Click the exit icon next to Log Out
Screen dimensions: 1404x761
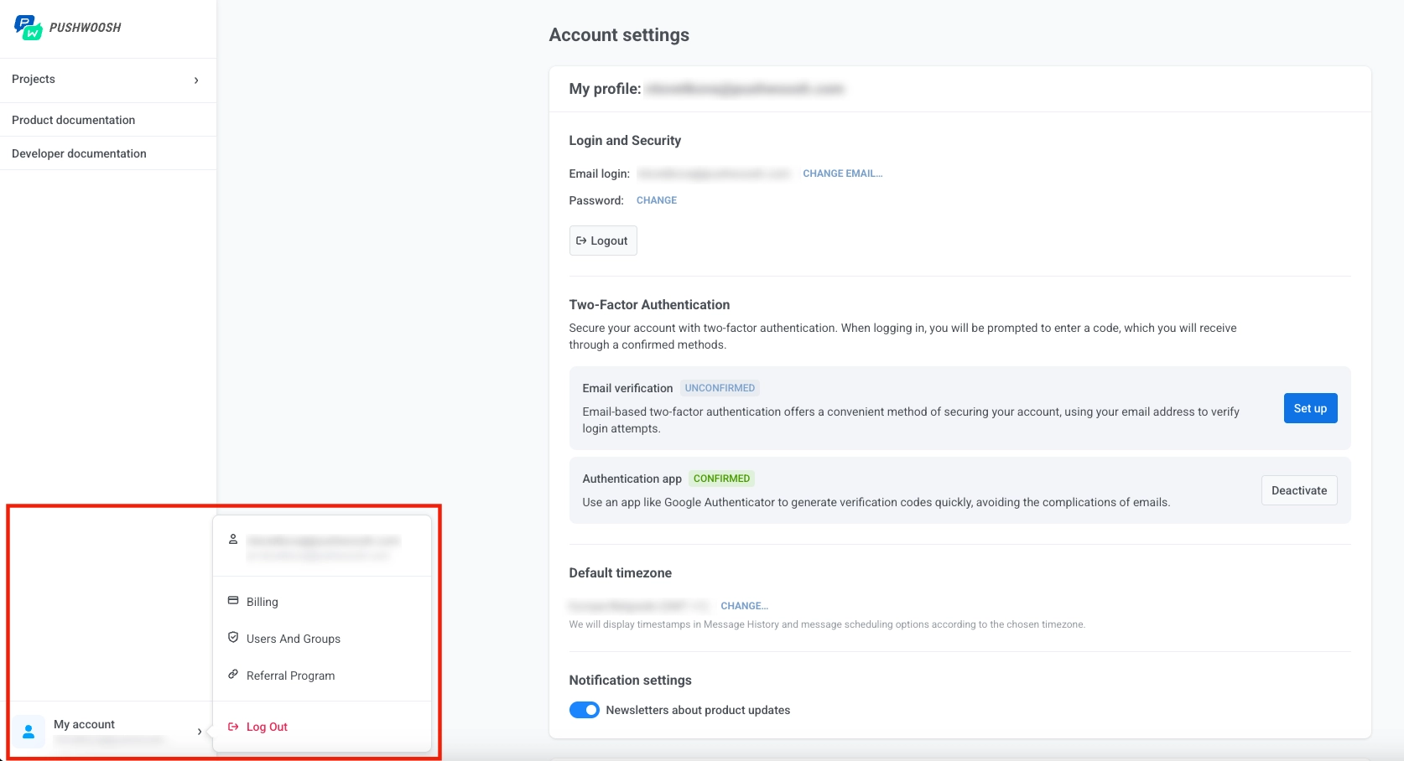[233, 726]
